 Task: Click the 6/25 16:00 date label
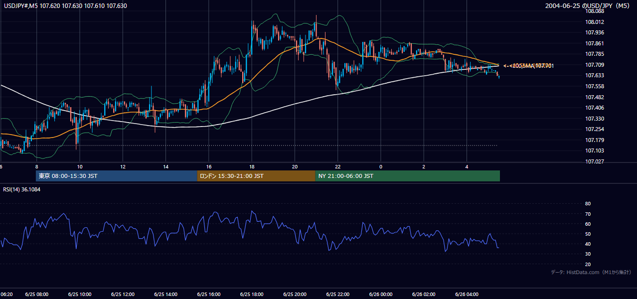click(x=209, y=295)
